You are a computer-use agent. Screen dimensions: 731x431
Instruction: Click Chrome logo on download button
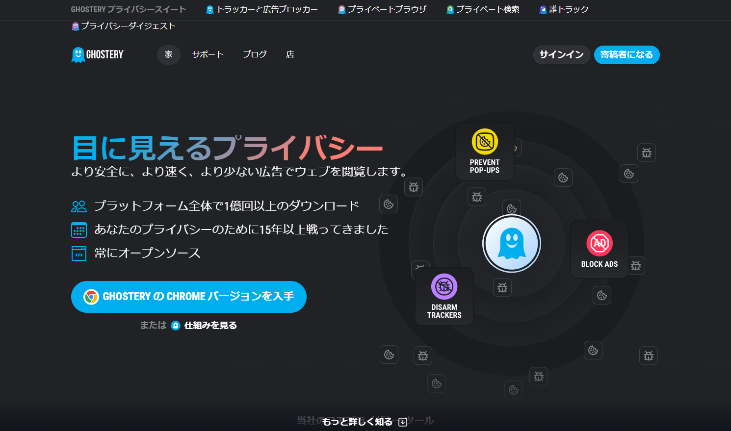point(91,297)
